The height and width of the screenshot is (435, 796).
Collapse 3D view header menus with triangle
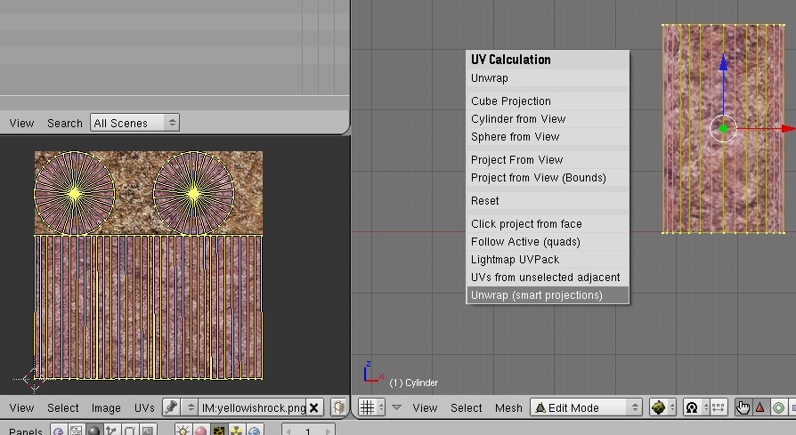click(x=396, y=407)
